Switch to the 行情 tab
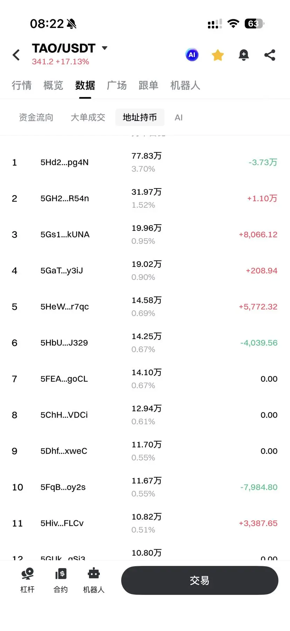 point(22,85)
